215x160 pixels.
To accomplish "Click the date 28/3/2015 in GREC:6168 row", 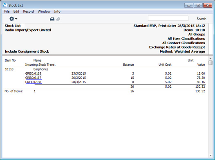I will [x=79, y=82].
